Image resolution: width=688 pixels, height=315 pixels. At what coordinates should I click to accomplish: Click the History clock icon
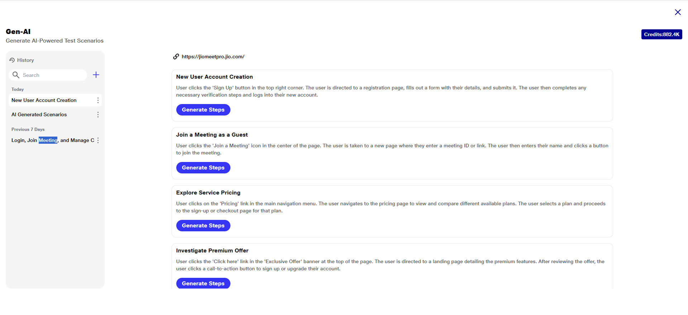pos(12,60)
